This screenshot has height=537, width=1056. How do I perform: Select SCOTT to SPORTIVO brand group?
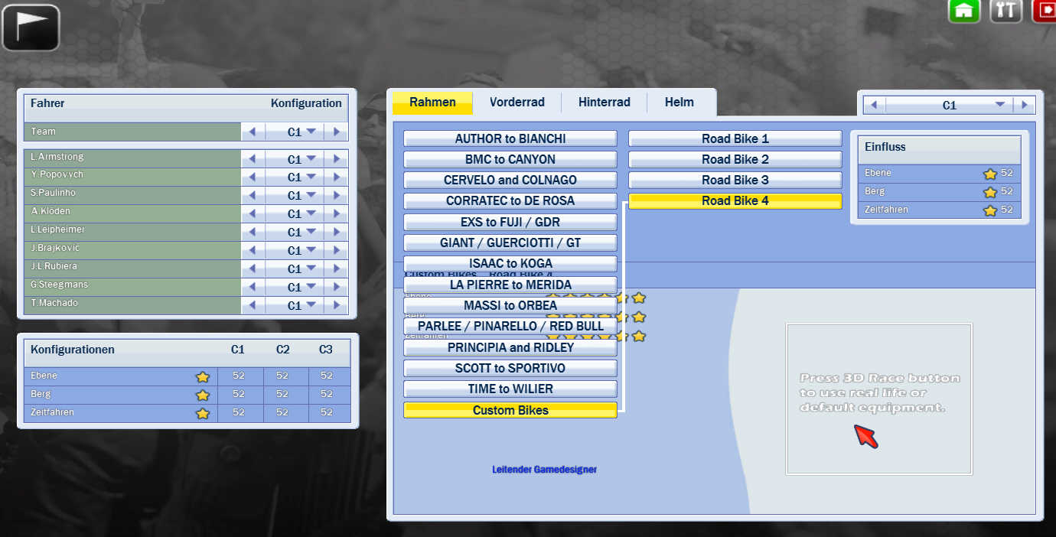coord(510,368)
